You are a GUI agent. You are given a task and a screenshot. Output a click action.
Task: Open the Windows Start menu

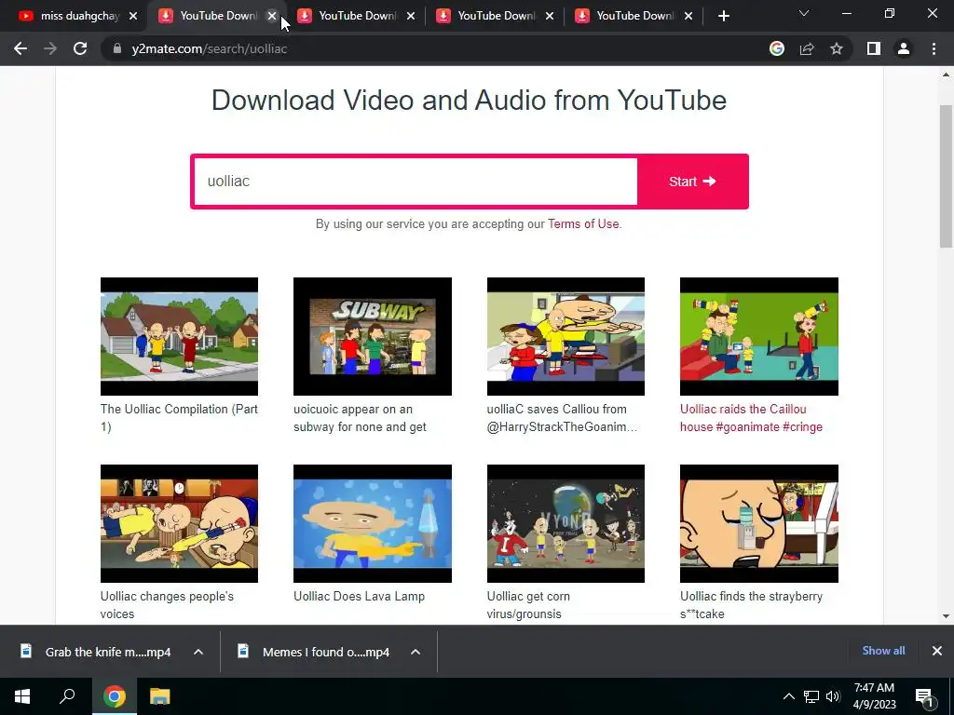point(22,696)
